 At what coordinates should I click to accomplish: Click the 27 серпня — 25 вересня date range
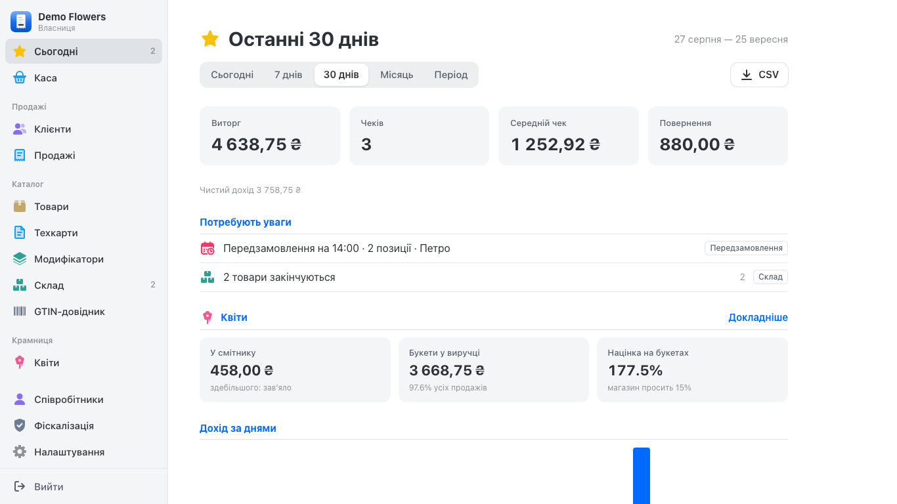(731, 39)
